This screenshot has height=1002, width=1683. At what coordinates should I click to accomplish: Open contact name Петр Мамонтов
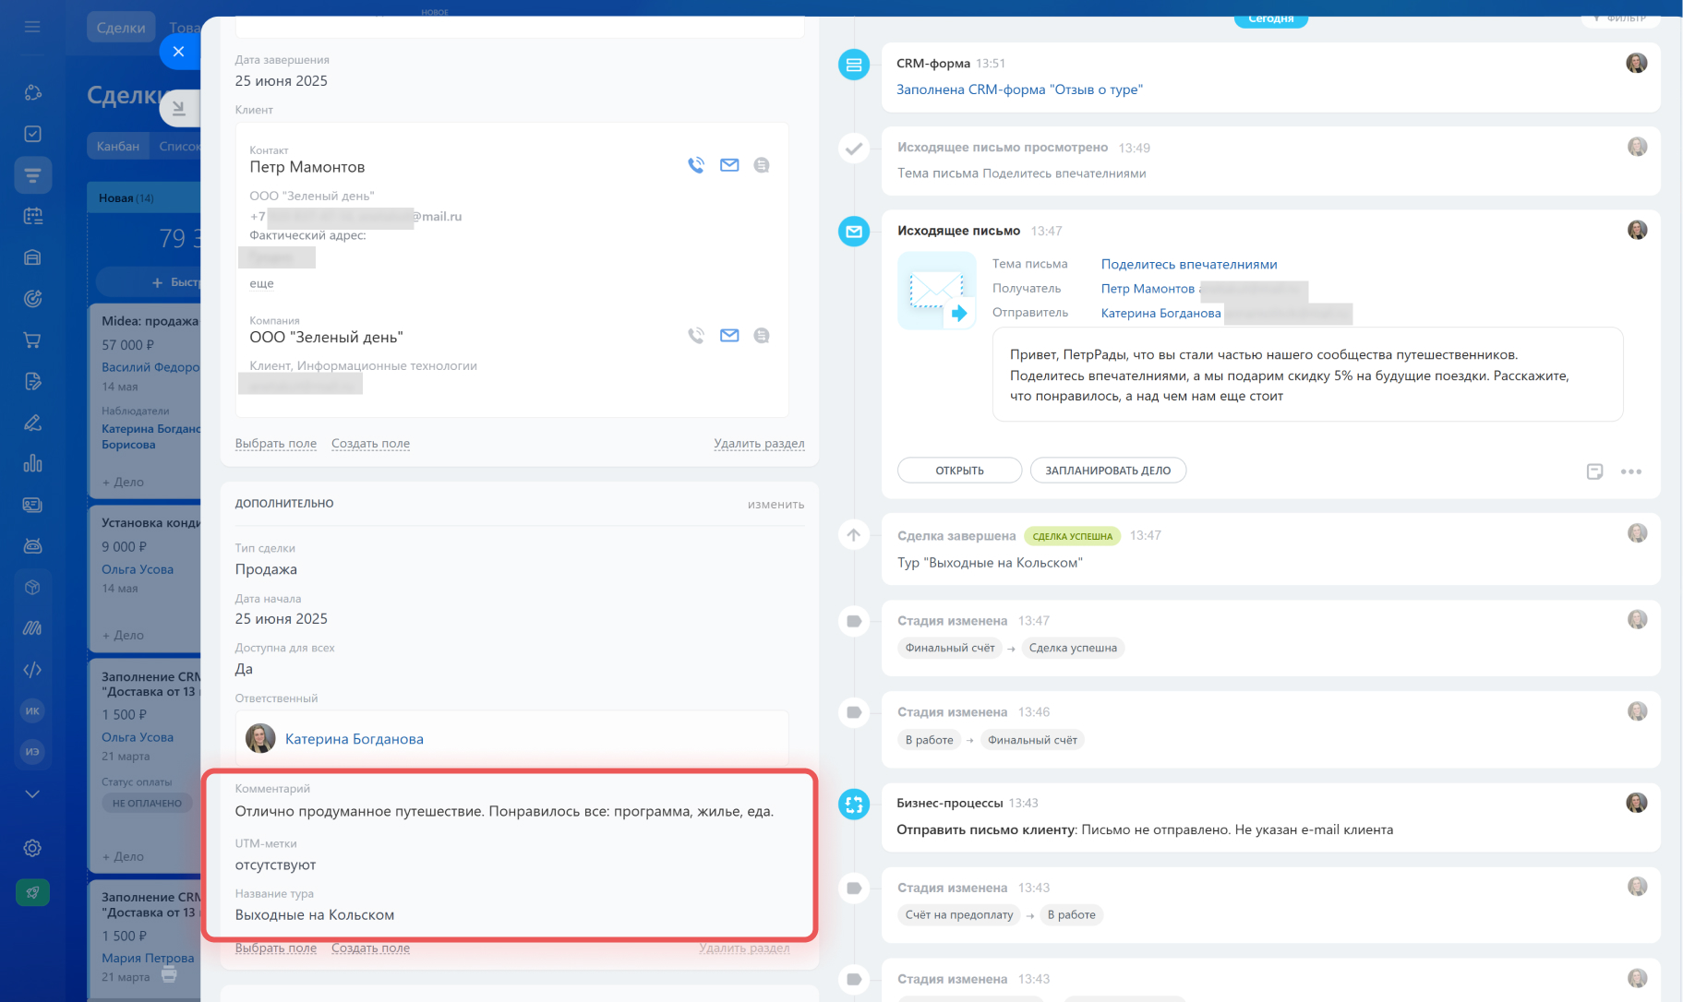(x=307, y=167)
